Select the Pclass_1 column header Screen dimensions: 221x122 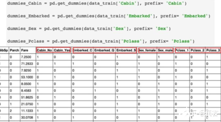[x=181, y=50]
